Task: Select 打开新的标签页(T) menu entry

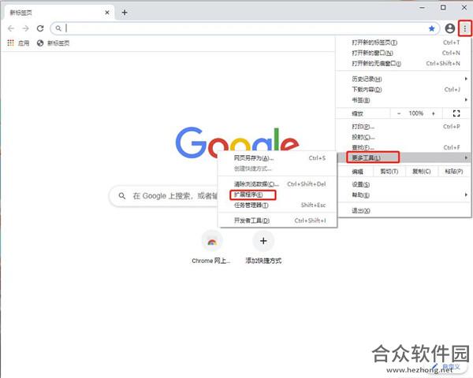Action: pyautogui.click(x=404, y=43)
